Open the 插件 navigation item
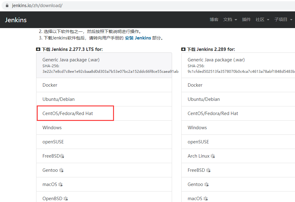The width and height of the screenshot is (295, 202). (246, 19)
